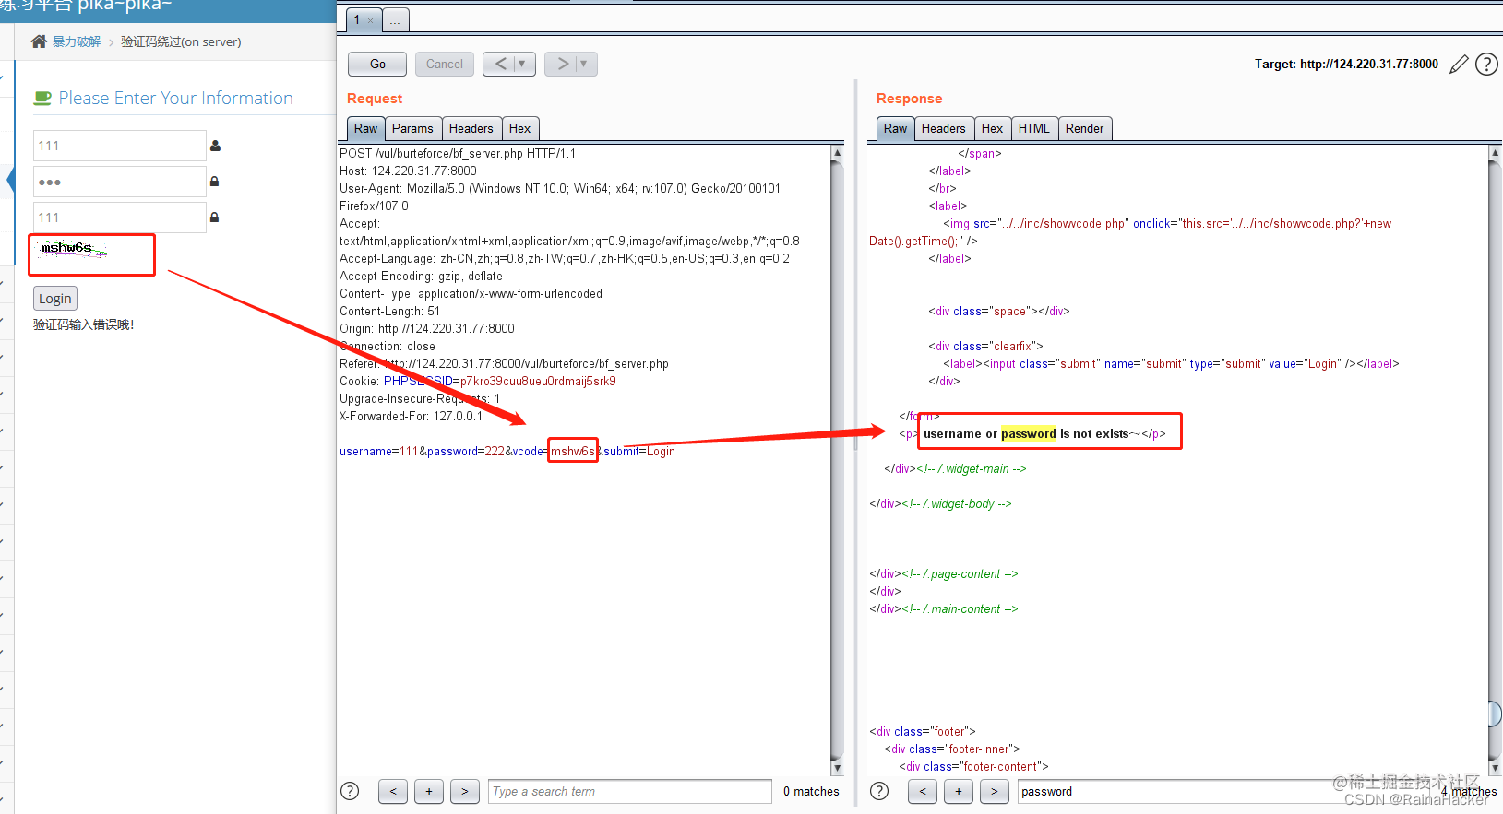The height and width of the screenshot is (814, 1503).
Task: Click the '0 matches' request search count
Action: (811, 791)
